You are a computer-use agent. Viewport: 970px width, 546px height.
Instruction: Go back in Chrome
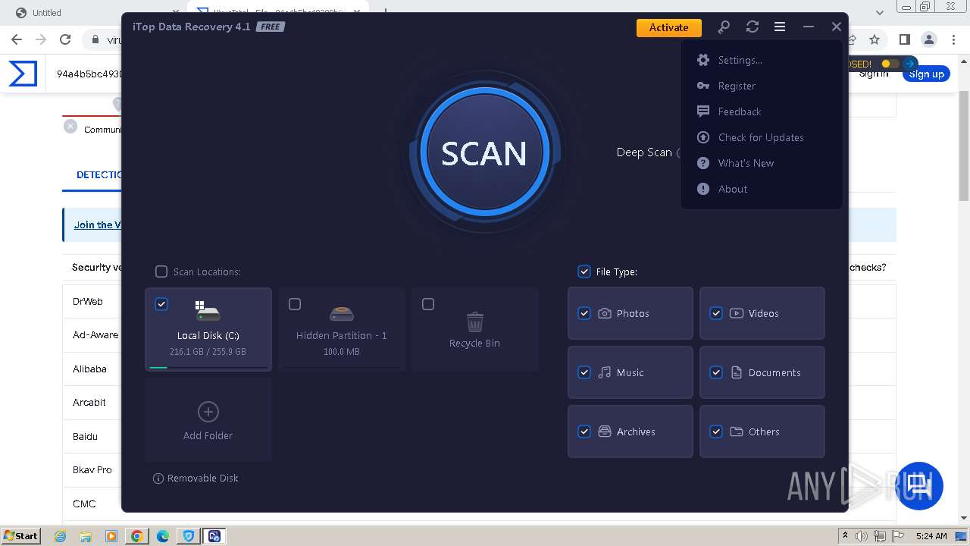(17, 39)
